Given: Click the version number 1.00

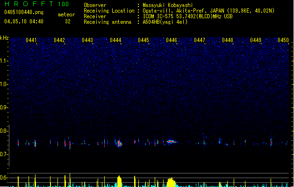Looking at the screenshot, I should click(x=64, y=4).
